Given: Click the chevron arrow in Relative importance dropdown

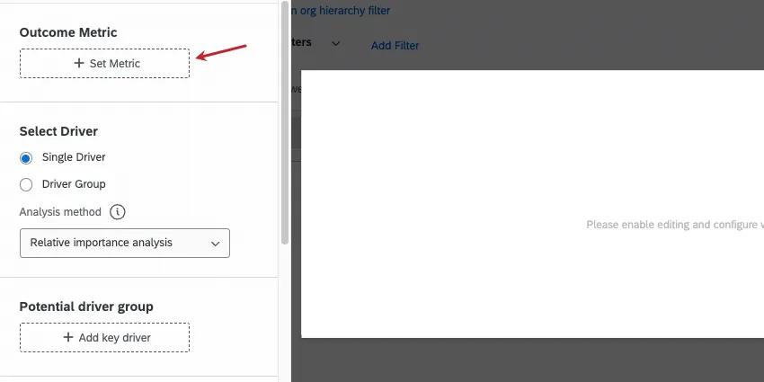Looking at the screenshot, I should [x=215, y=243].
